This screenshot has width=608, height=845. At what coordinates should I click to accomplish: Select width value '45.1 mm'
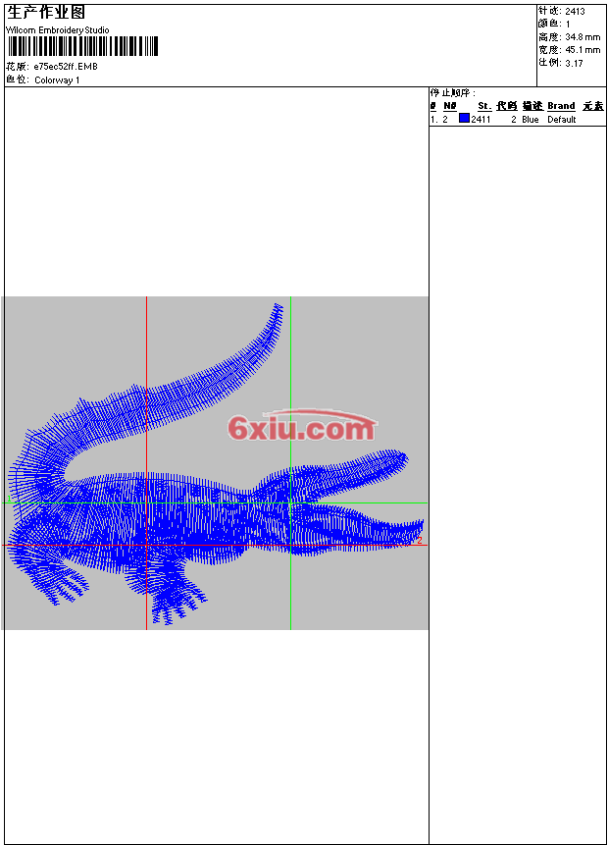[x=583, y=50]
